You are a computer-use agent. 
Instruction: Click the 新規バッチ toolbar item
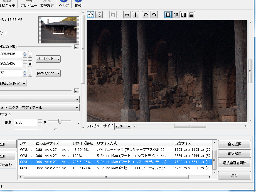pos(7,4)
